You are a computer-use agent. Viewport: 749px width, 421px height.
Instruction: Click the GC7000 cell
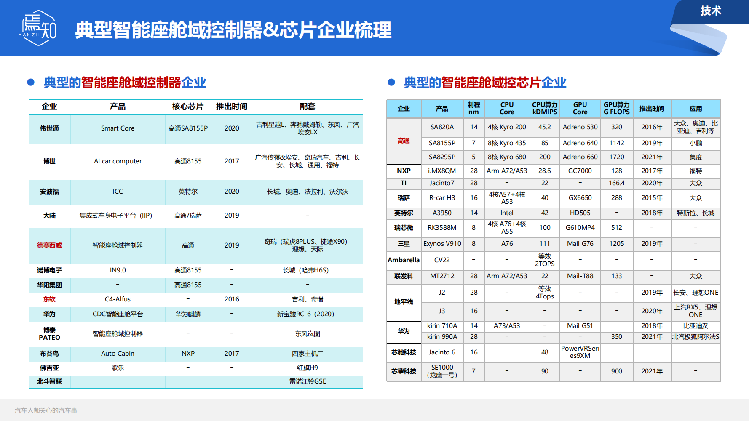click(580, 171)
